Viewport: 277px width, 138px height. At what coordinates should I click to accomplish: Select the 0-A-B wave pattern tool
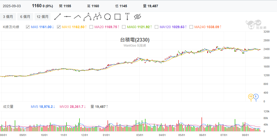point(87,16)
